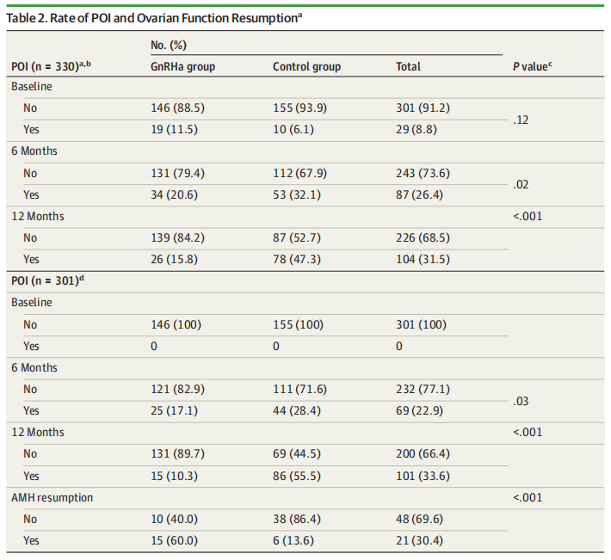The width and height of the screenshot is (611, 560).
Task: Click the .12 P value cell
Action: coord(520,120)
